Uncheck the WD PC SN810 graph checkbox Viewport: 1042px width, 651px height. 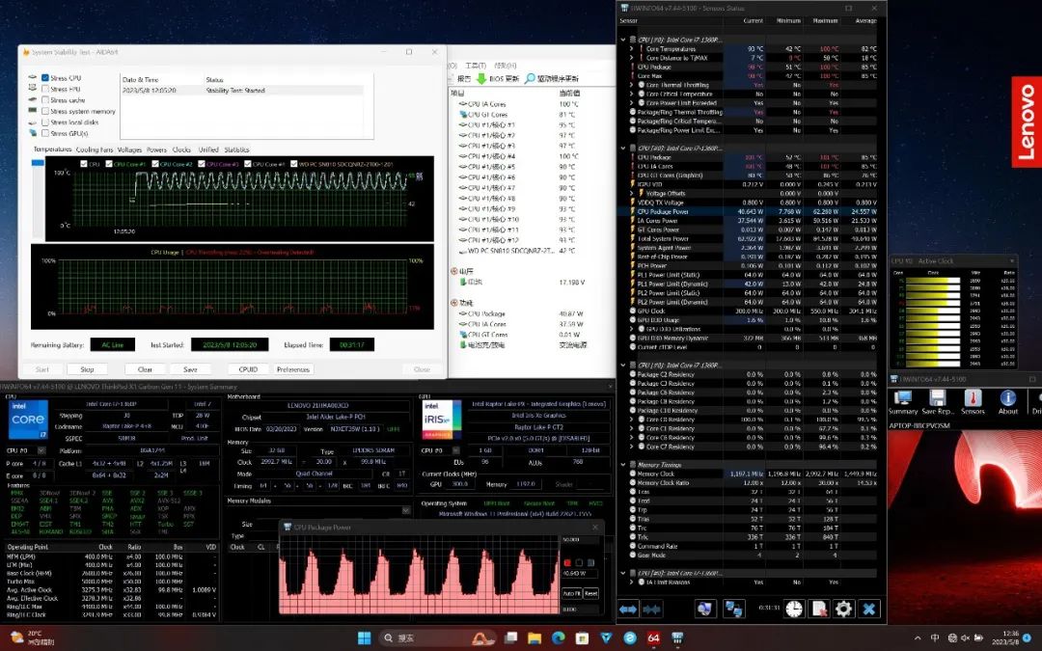coord(293,163)
